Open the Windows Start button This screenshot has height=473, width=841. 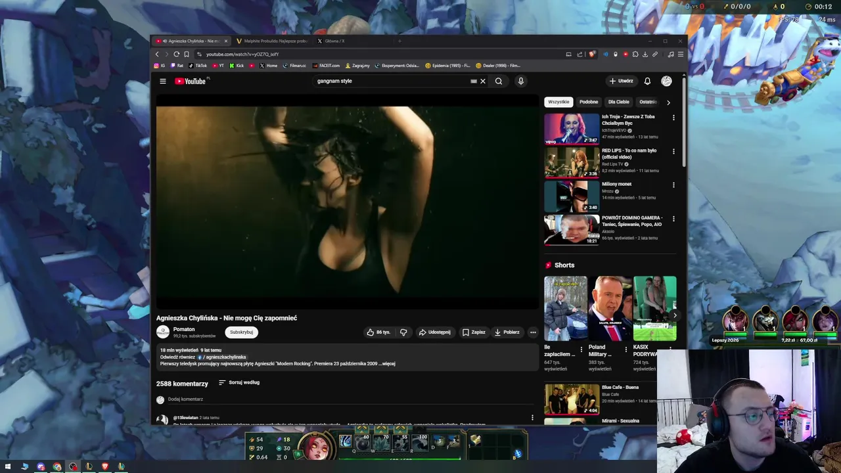[x=9, y=466]
